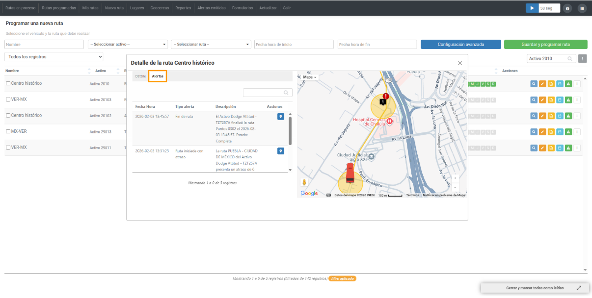Open the help question-mark icon in top bar
Viewport: 592px width, 298px height.
[567, 8]
